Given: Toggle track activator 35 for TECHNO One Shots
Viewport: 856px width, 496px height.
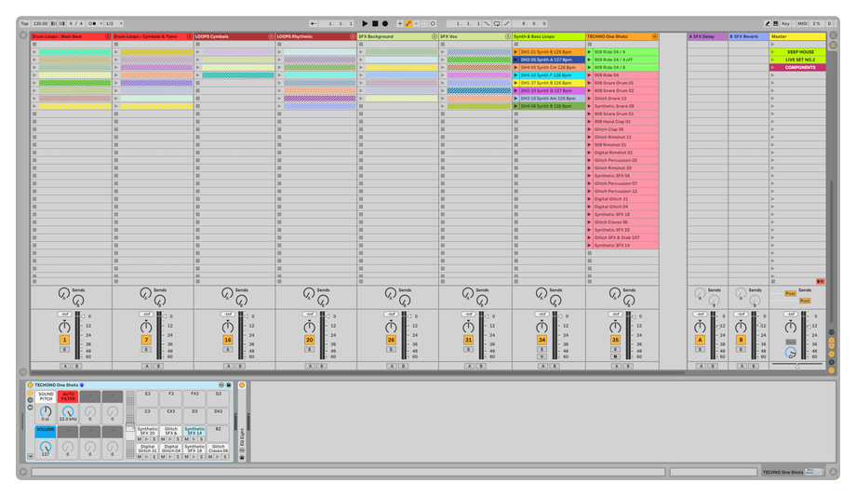Looking at the screenshot, I should pos(615,340).
